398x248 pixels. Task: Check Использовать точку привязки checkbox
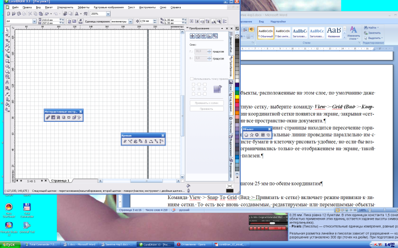(x=191, y=79)
